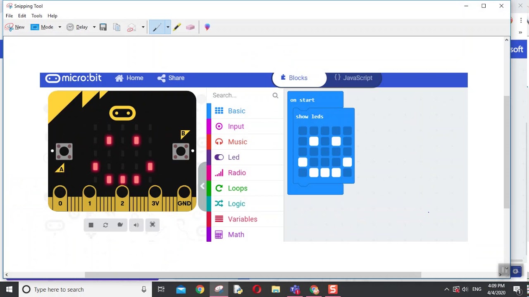Viewport: 529px width, 297px height.
Task: Click the show leds block label
Action: tap(310, 117)
